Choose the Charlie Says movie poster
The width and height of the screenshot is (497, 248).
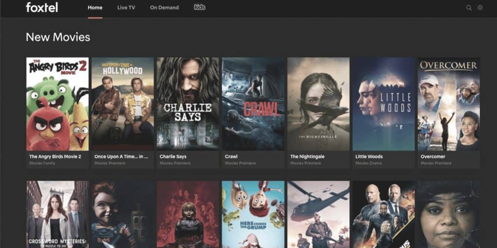[188, 104]
